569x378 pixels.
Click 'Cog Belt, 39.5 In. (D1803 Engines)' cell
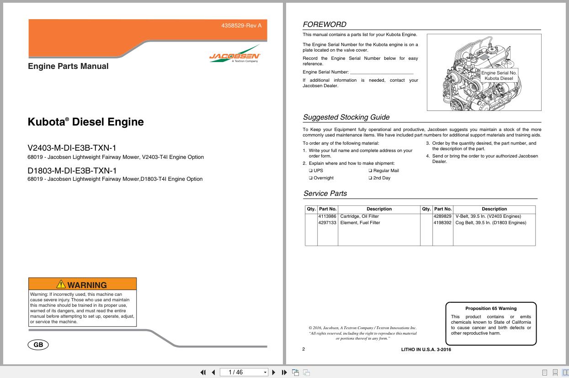(x=491, y=223)
